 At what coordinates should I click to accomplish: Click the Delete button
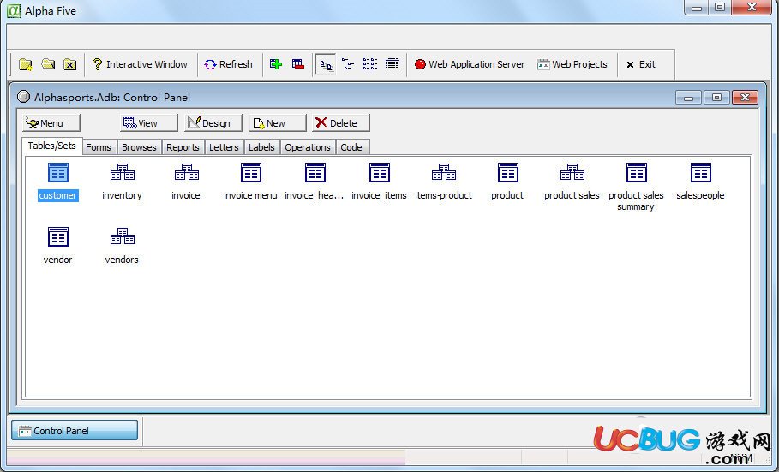pyautogui.click(x=341, y=122)
